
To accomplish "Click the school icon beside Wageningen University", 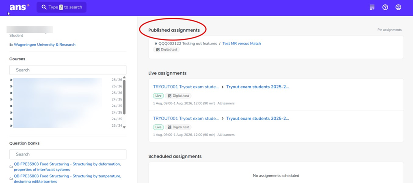I will point(11,45).
